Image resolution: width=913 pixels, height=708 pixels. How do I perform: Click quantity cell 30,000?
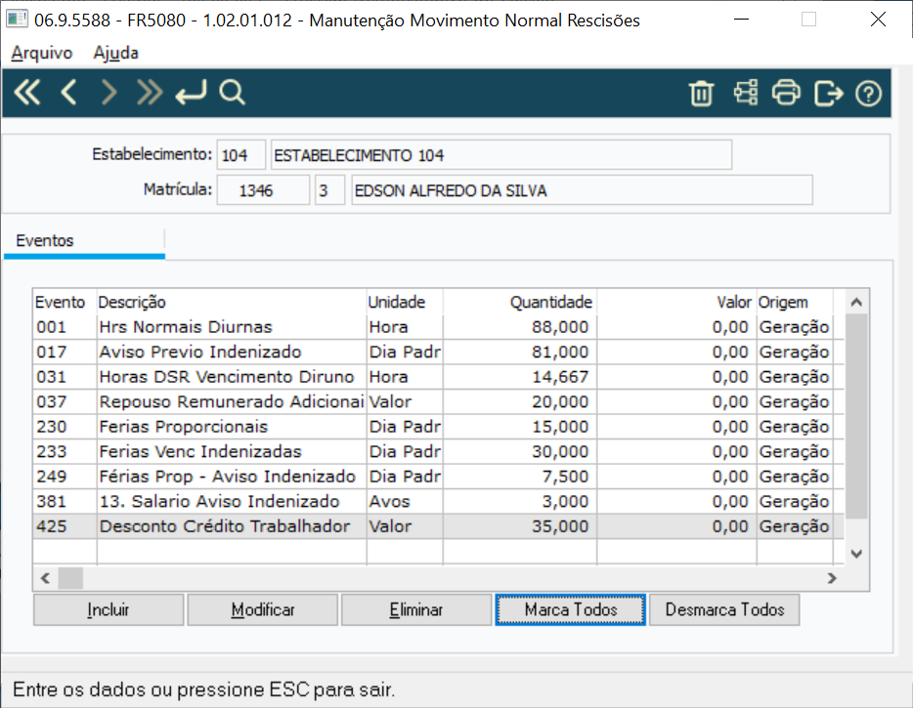click(x=520, y=451)
